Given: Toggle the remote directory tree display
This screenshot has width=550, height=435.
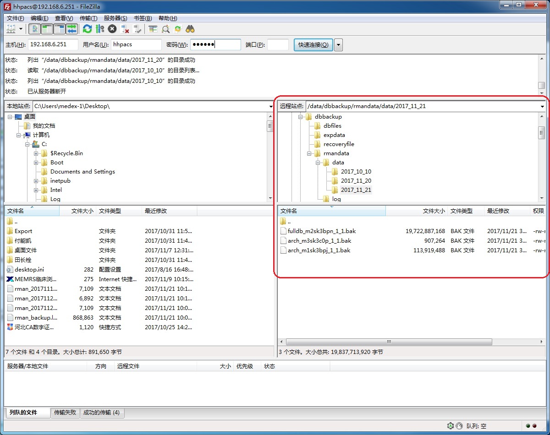Looking at the screenshot, I should point(59,29).
